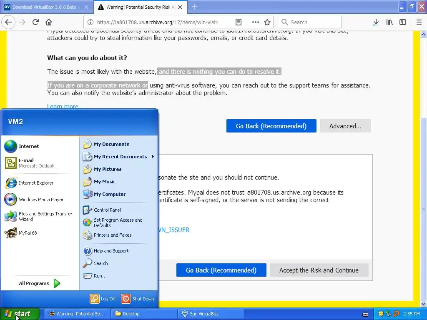This screenshot has height=320, width=427.
Task: Expand My Recent Documents submenu
Action: 118,157
